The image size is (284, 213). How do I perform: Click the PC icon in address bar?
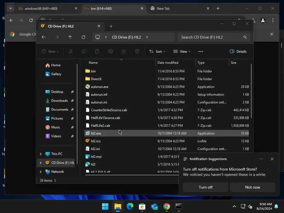coord(98,37)
